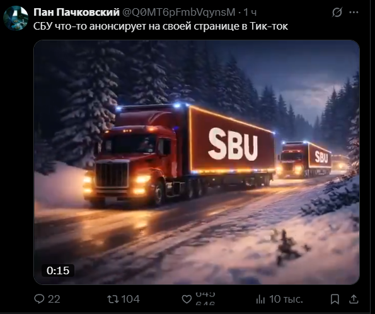The width and height of the screenshot is (375, 314).
Task: Click the reply speech bubble icon
Action: 39,299
